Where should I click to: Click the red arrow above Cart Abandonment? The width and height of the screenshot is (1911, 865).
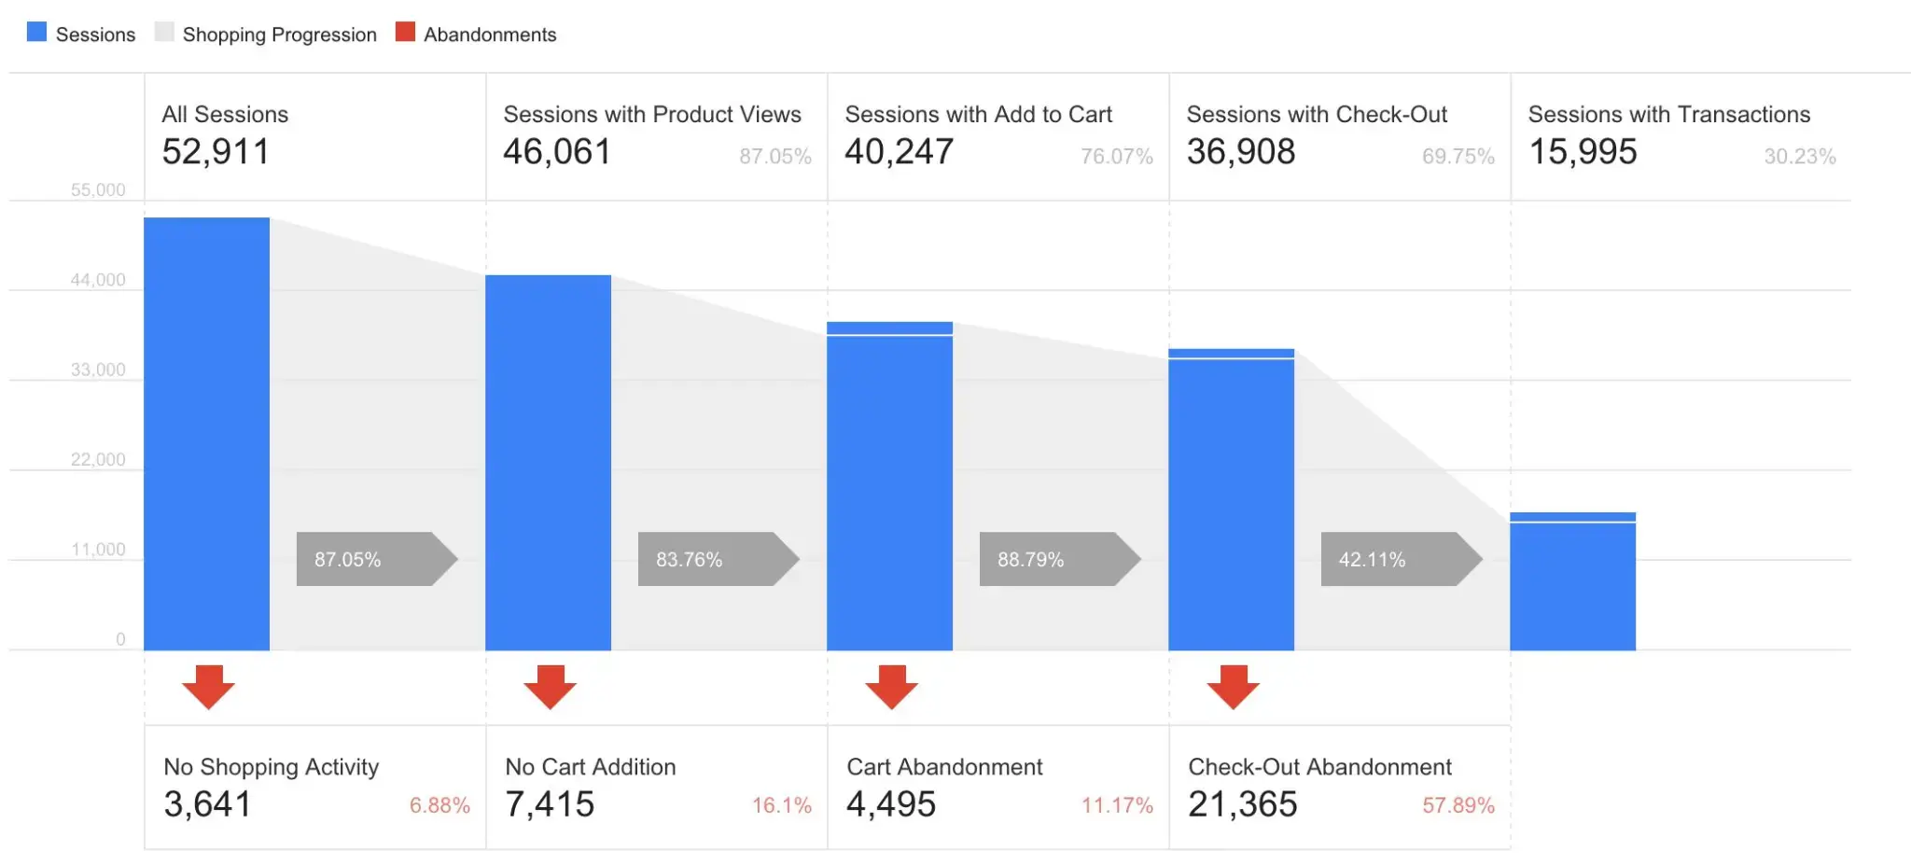click(x=891, y=687)
